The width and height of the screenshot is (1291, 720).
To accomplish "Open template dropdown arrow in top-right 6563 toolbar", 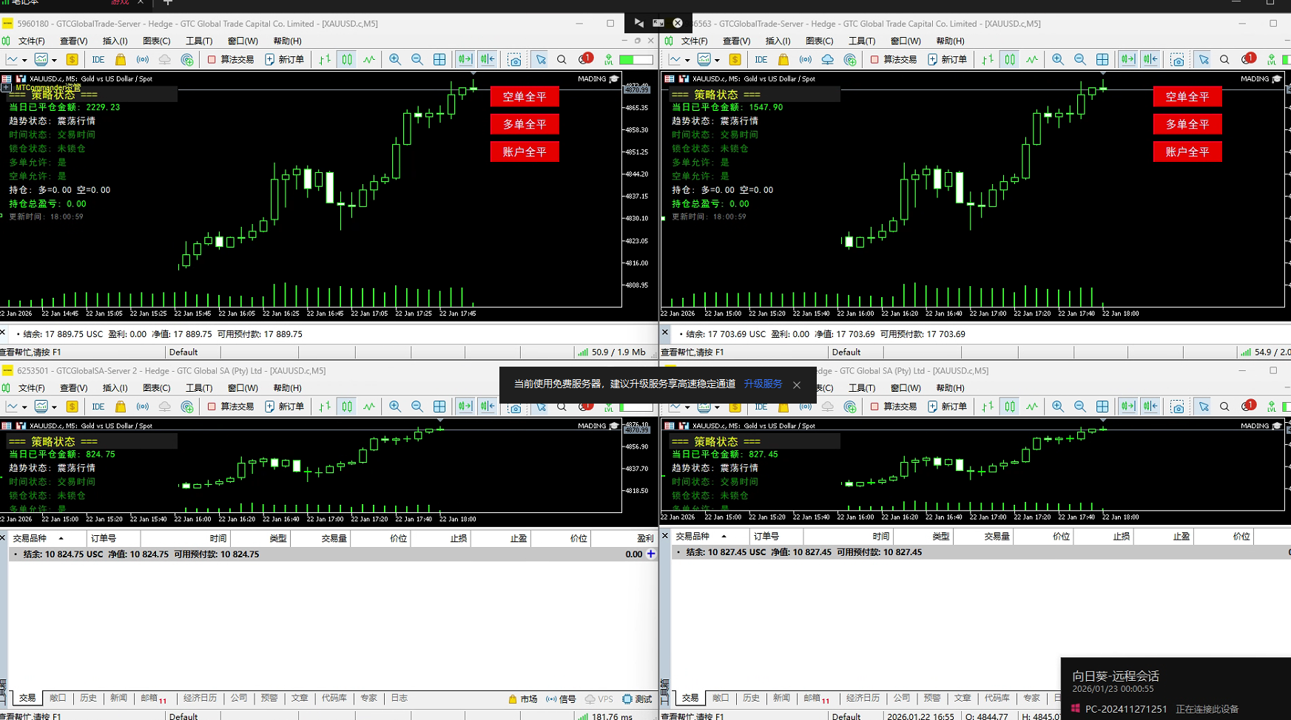I will [x=717, y=61].
